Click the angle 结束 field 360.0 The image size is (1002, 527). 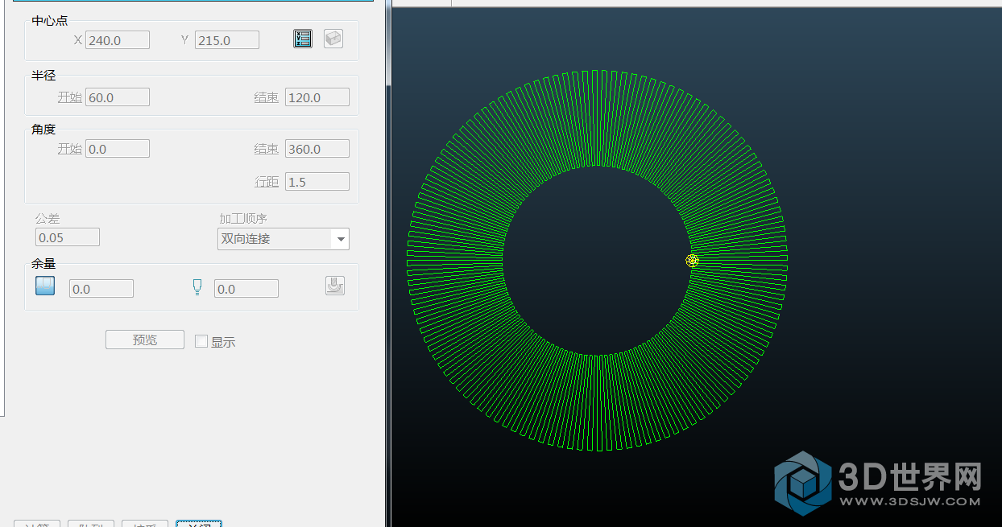(317, 149)
